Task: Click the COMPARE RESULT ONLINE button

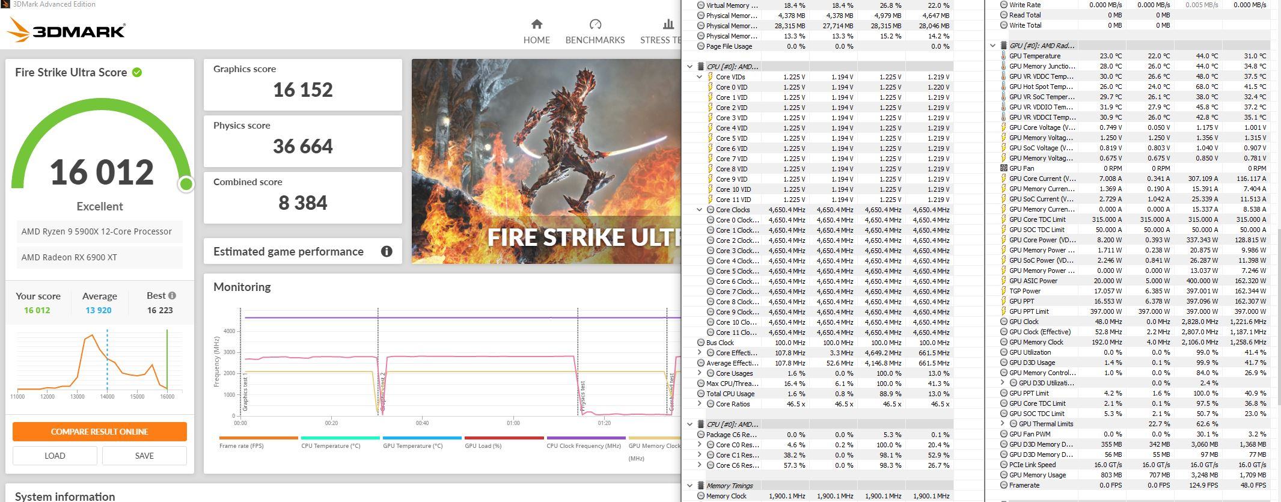Action: point(100,432)
